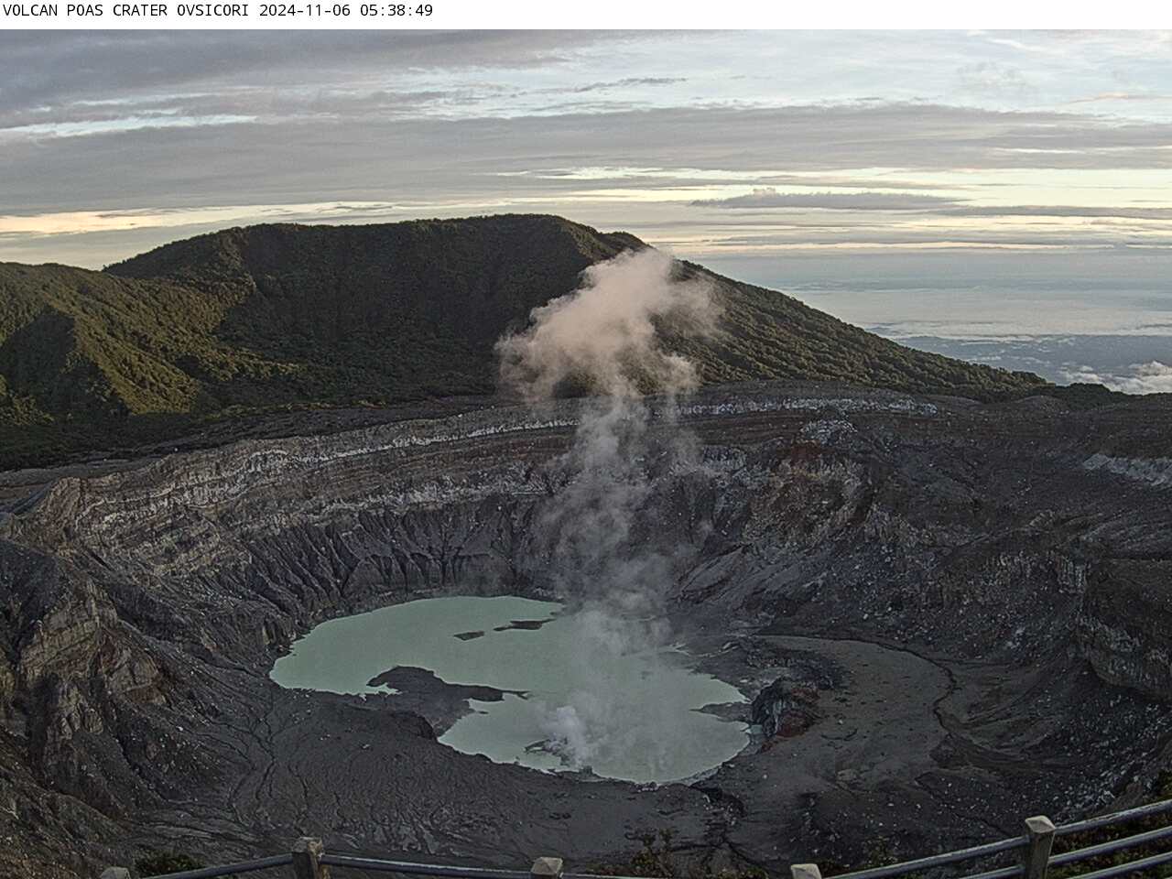Viewport: 1172px width, 879px height.
Task: Click the 'VOLCAN POAS CRATER OVSICORI' caption text
Action: [128, 11]
